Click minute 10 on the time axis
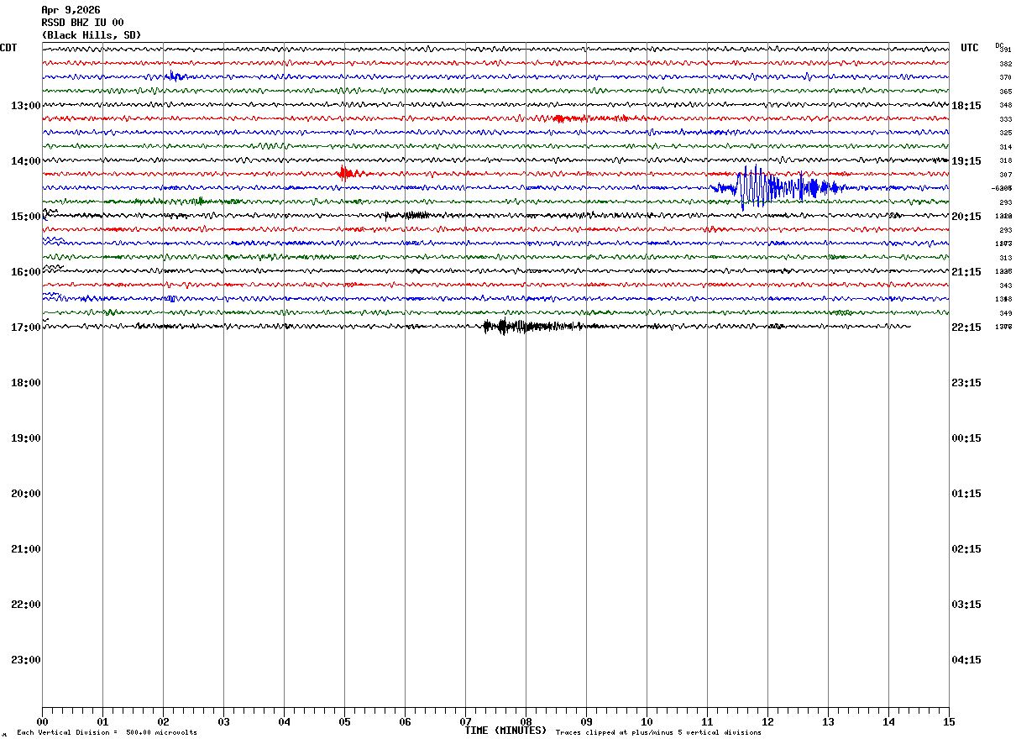The image size is (1016, 744). click(x=647, y=721)
